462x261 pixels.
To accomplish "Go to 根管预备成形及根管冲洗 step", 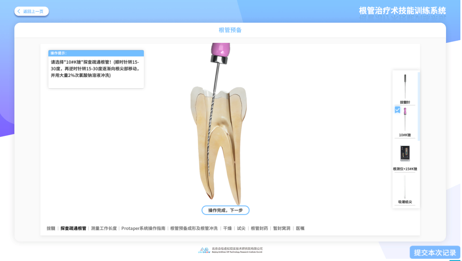I will point(194,228).
